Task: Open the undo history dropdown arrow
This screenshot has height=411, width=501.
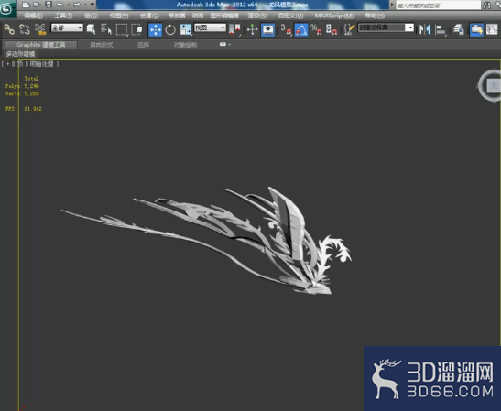Action: [x=68, y=5]
